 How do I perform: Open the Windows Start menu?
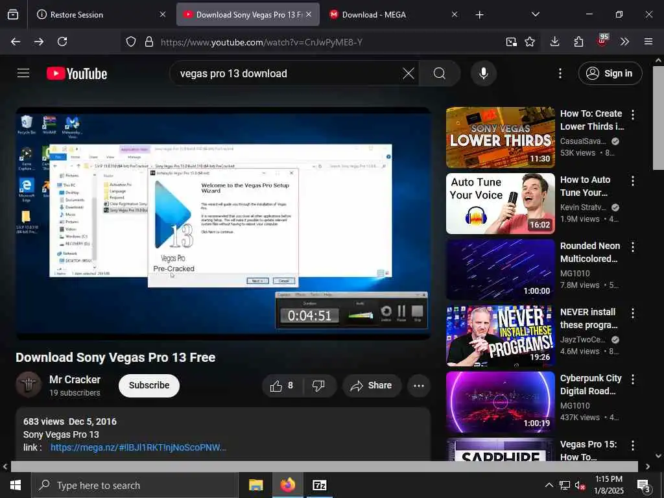[16, 485]
